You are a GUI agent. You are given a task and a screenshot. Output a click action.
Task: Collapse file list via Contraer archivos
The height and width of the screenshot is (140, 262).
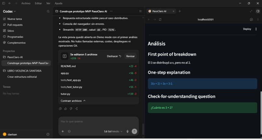pyautogui.click(x=73, y=101)
